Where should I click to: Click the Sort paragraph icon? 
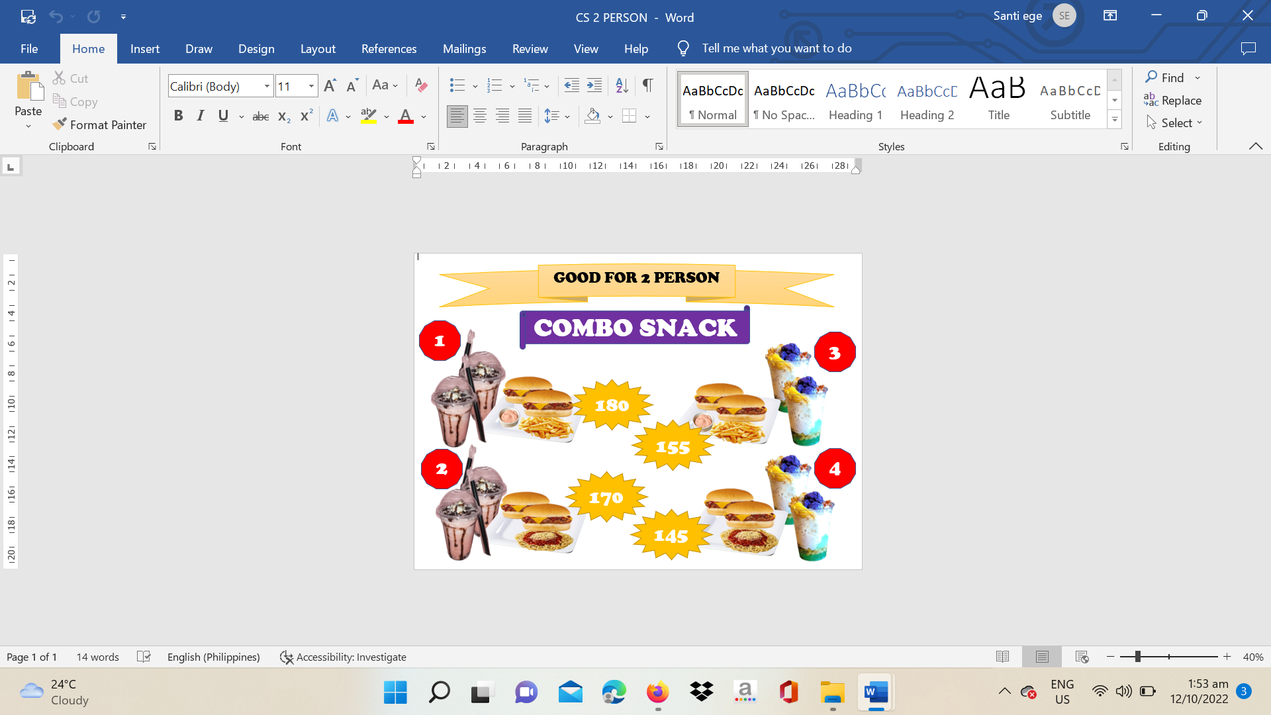click(x=622, y=85)
